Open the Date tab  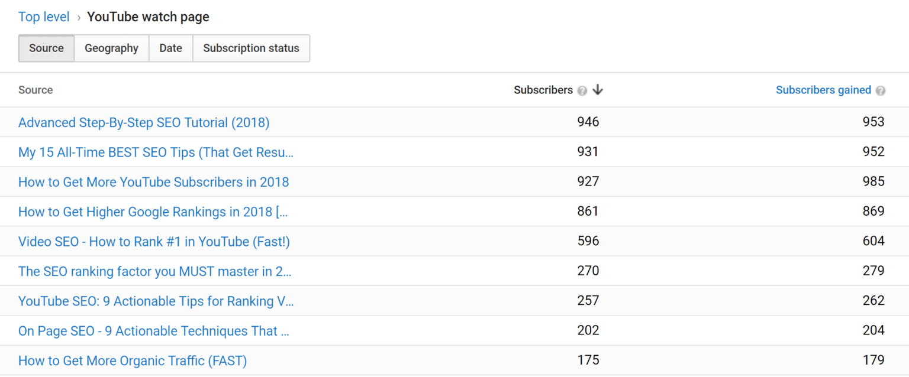point(170,48)
